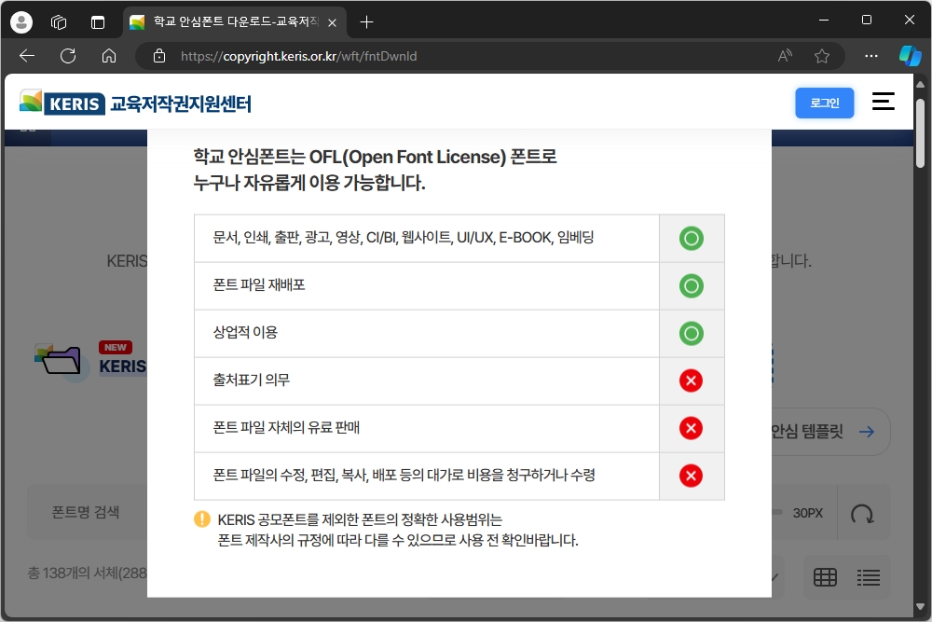The width and height of the screenshot is (932, 622).
Task: Select text 폰트 파일의 수정, 편집, 복사, 배포
Action: [x=305, y=475]
